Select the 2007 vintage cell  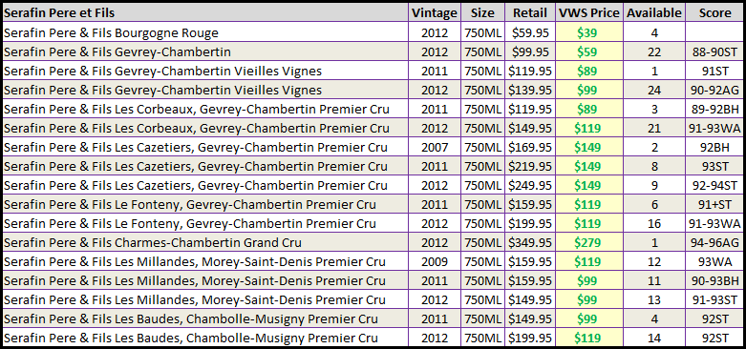[435, 147]
